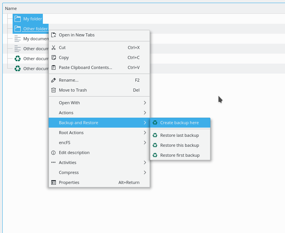
Task: Open the Activities entry
Action: tap(99, 162)
